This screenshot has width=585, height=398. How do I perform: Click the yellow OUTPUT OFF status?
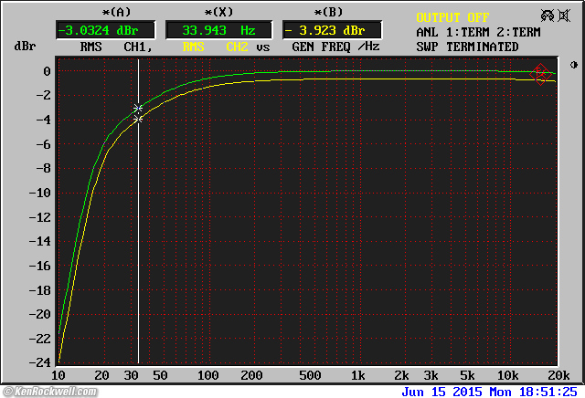coord(452,17)
